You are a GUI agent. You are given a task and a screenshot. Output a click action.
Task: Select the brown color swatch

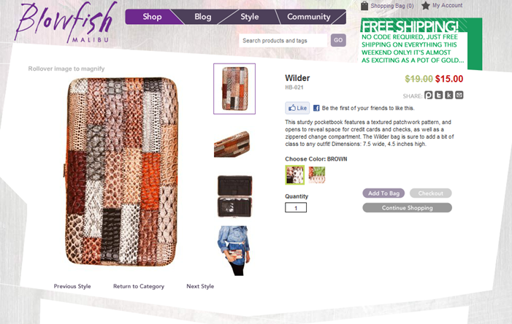point(295,175)
